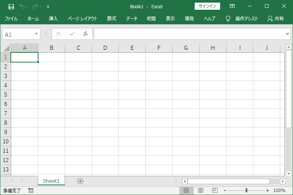Click the horizontal scrollbar thumb

[229, 181]
